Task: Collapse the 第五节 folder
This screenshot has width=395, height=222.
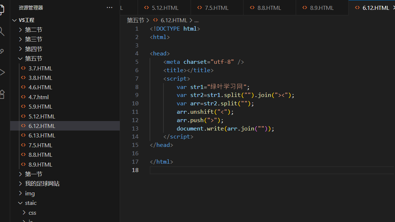Action: (20, 59)
